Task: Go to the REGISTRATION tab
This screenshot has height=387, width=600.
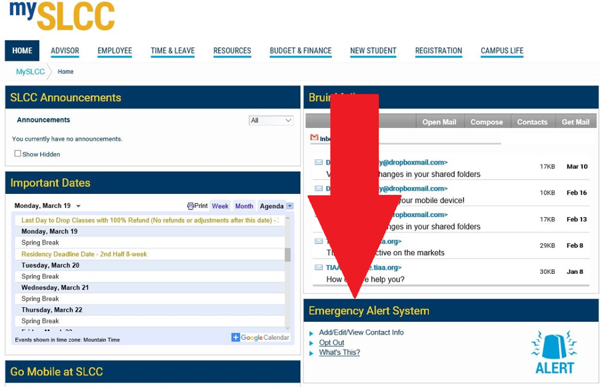Action: [x=439, y=51]
